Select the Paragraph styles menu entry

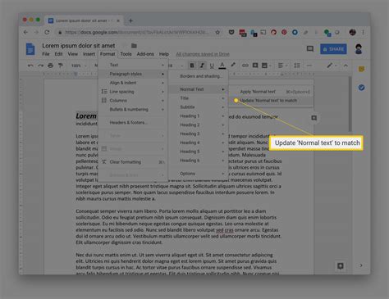click(x=133, y=74)
